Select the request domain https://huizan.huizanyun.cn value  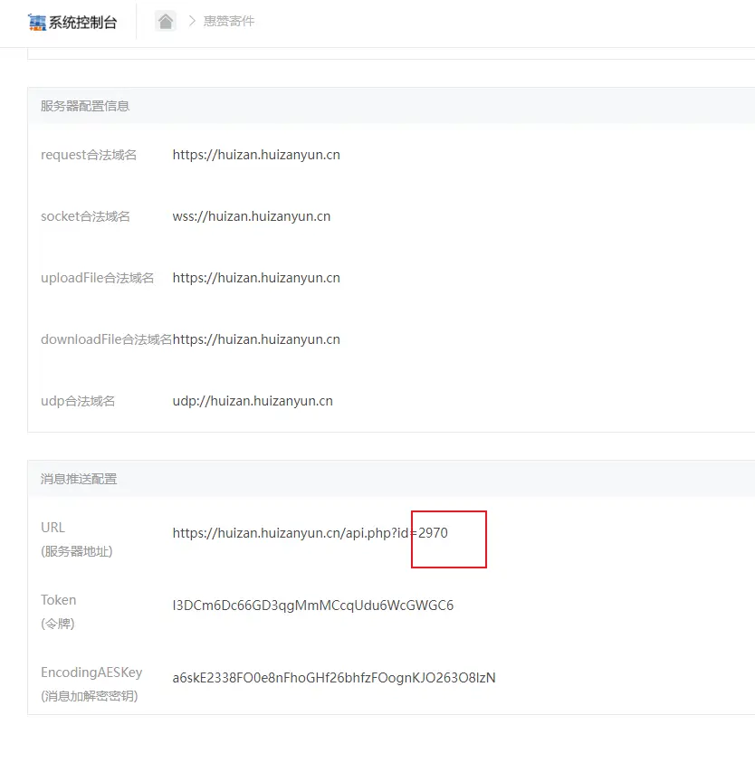point(256,155)
